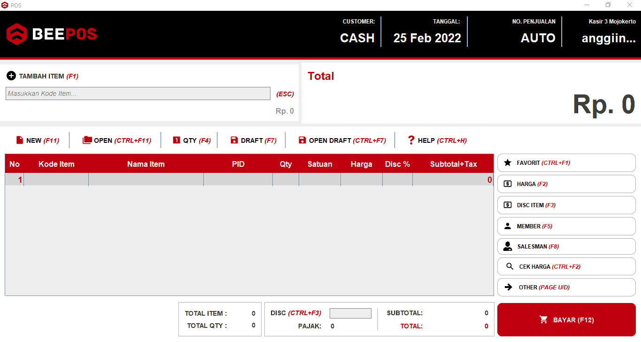Image resolution: width=641 pixels, height=342 pixels.
Task: Click the New document icon (F11)
Action: (x=20, y=140)
